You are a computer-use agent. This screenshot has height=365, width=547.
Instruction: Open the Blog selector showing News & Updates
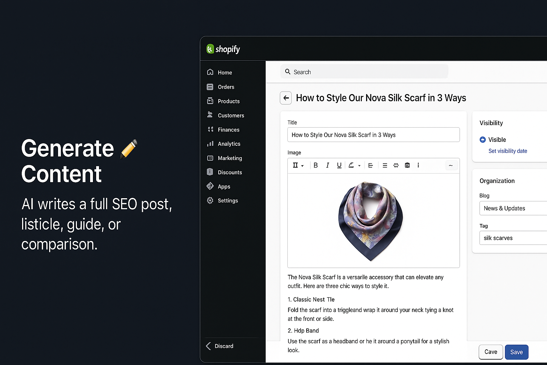(x=513, y=209)
